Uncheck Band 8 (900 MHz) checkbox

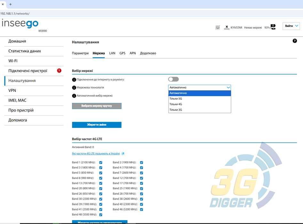point(101,178)
